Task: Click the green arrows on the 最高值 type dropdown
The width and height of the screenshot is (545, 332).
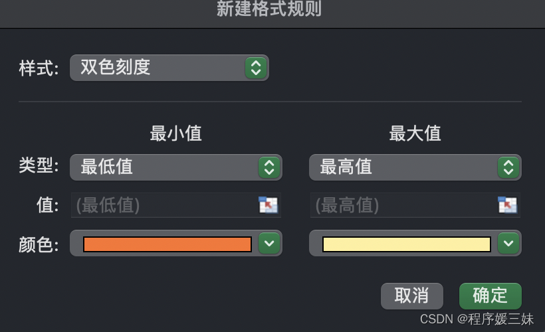Action: tap(508, 167)
